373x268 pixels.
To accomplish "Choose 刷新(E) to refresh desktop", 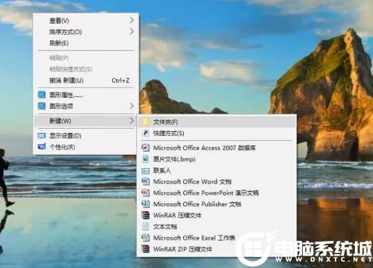I will point(86,43).
